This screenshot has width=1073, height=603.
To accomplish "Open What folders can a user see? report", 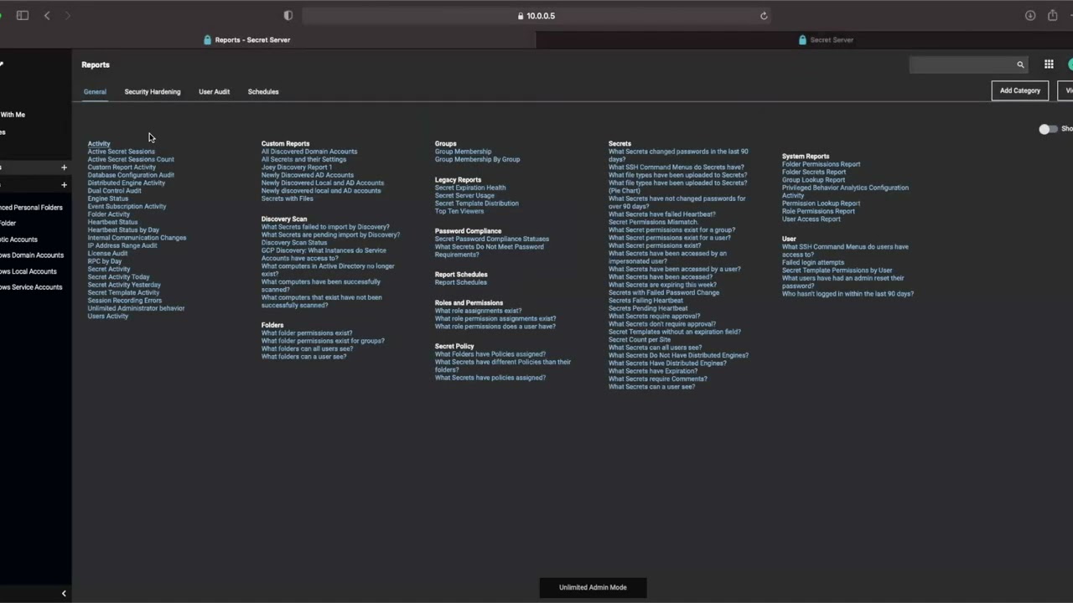I will pyautogui.click(x=303, y=356).
